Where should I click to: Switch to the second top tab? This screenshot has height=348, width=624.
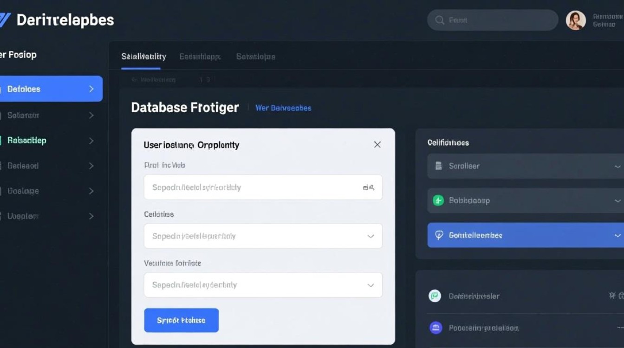click(200, 57)
